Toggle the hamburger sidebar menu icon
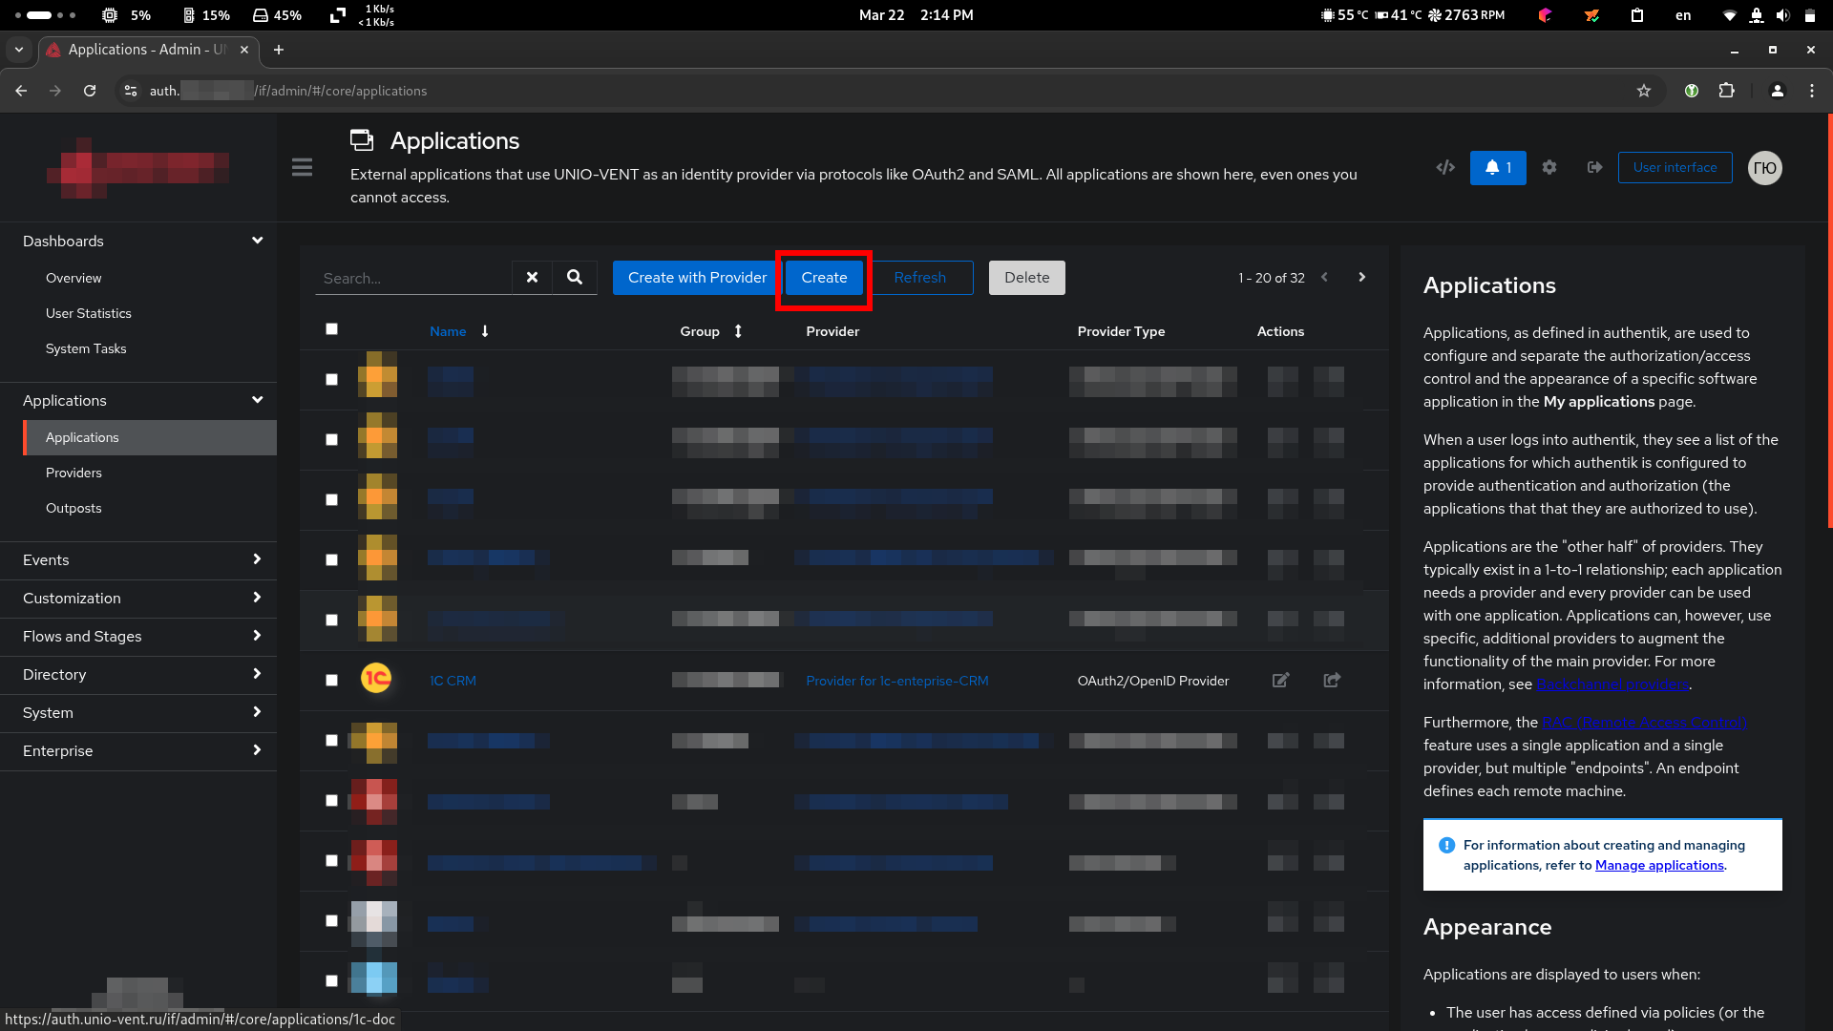 tap(302, 168)
